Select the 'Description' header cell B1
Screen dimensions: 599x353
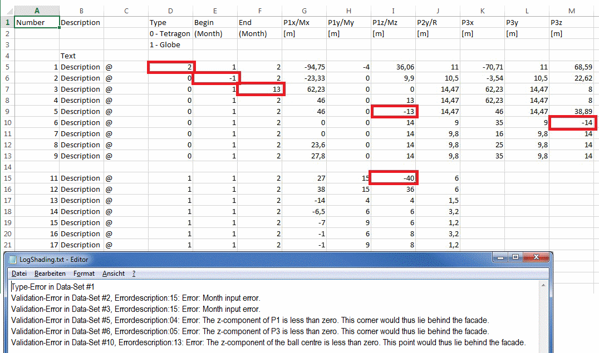(x=81, y=23)
